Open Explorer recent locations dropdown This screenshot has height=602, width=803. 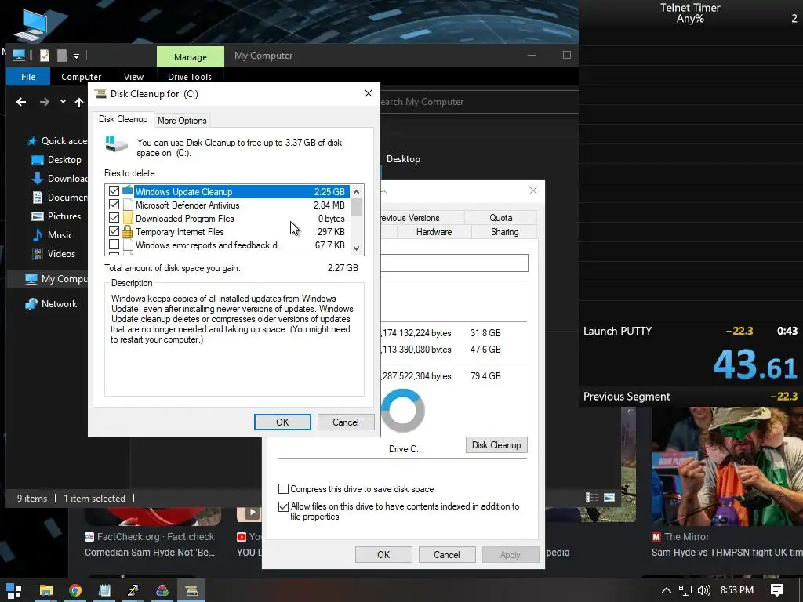[63, 101]
